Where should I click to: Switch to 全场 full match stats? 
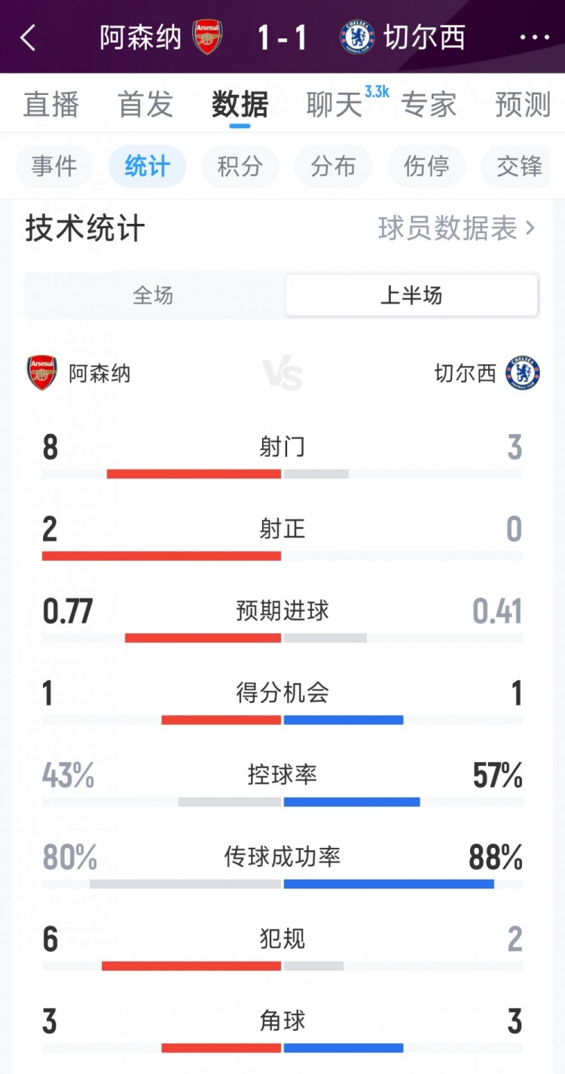(153, 295)
